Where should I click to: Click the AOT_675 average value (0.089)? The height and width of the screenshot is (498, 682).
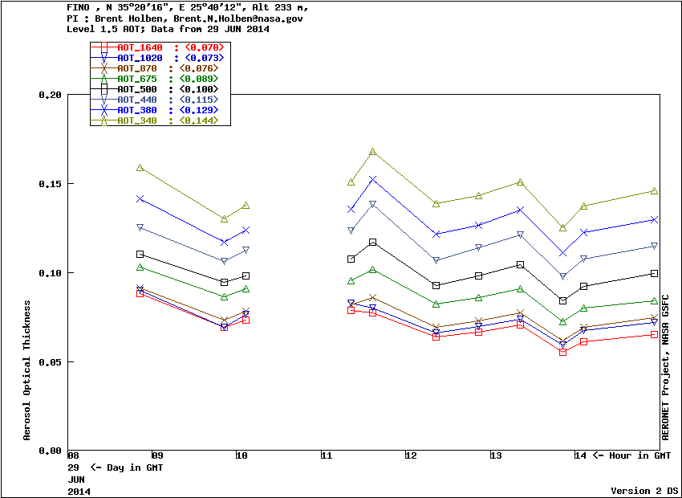(199, 79)
